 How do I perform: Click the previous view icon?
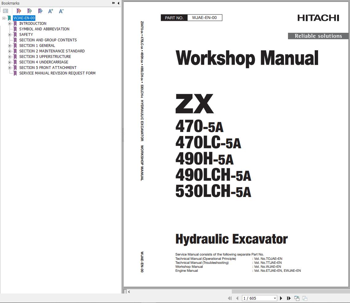pos(297,298)
